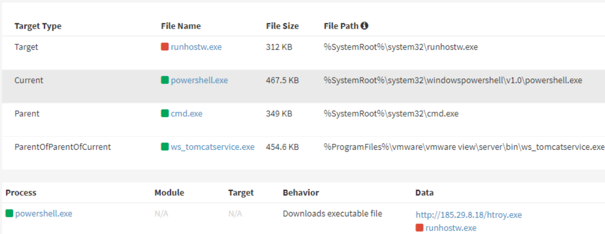Select the %SystemRoot%\system32\cmd.exe path

391,113
